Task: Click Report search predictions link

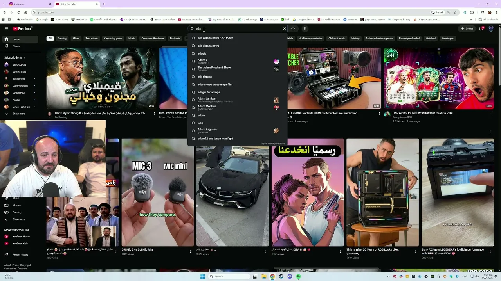Action: click(x=273, y=144)
